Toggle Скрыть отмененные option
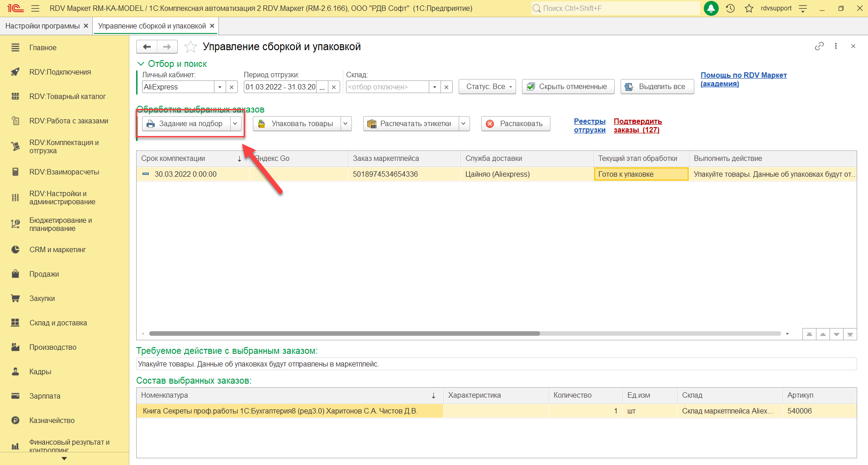Image resolution: width=868 pixels, height=465 pixels. (x=568, y=87)
